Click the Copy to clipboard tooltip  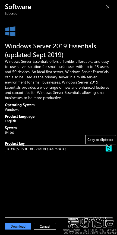point(100,140)
